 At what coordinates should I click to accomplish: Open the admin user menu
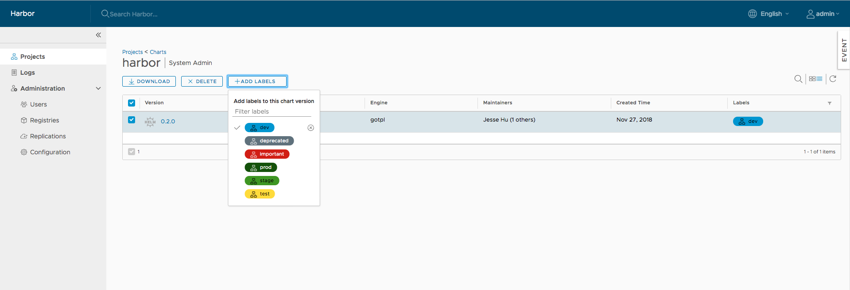[x=823, y=14]
